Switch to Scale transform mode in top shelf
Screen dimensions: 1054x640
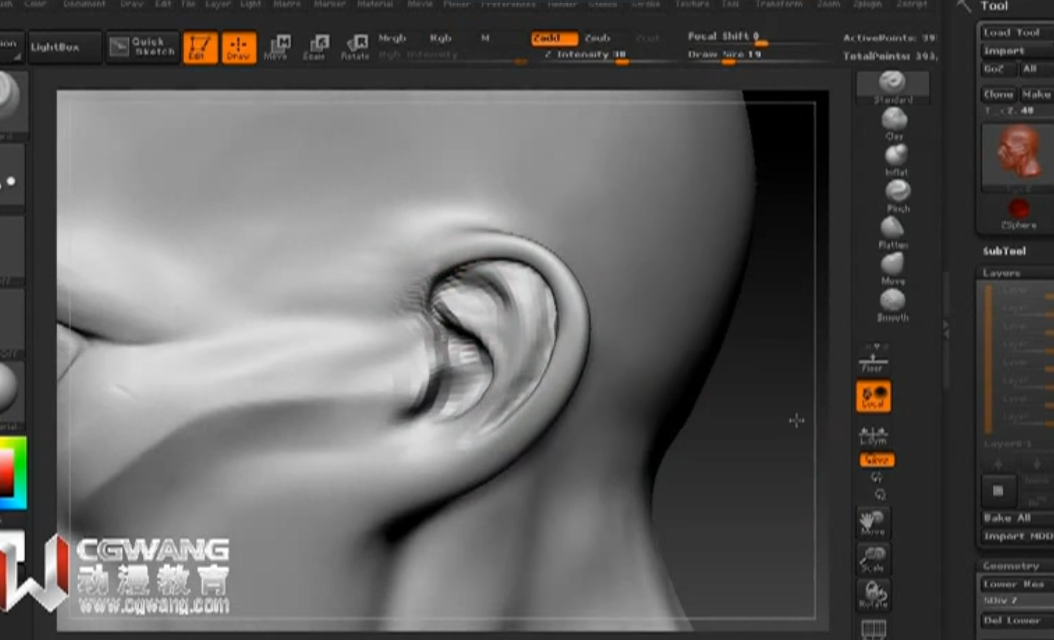[x=315, y=48]
